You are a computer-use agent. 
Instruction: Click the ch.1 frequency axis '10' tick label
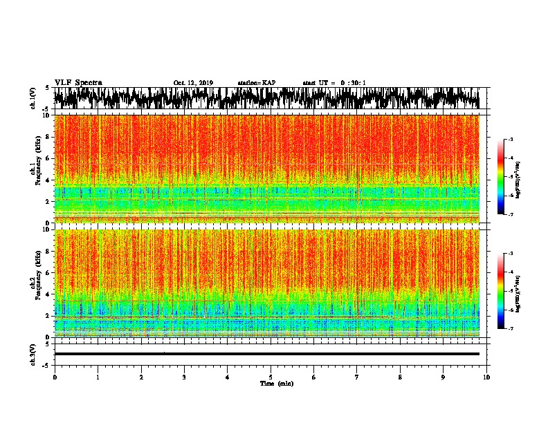[47, 115]
